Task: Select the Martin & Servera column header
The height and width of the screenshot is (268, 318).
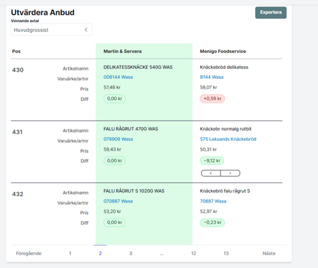Action: click(x=122, y=51)
